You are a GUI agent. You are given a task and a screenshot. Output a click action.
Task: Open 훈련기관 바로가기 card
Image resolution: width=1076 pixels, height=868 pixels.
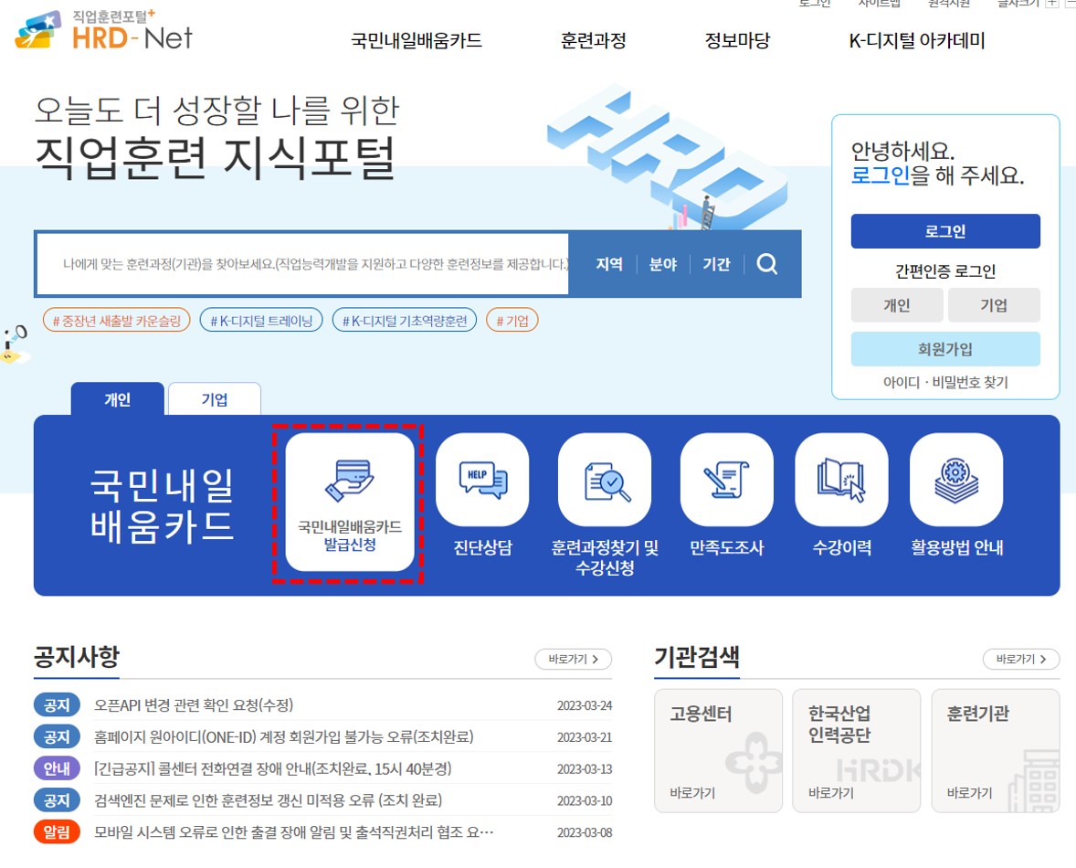click(995, 749)
